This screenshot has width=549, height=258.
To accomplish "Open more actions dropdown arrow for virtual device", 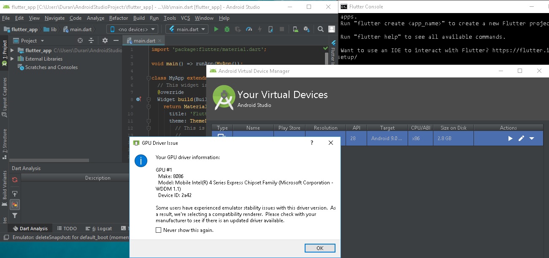I will [532, 138].
